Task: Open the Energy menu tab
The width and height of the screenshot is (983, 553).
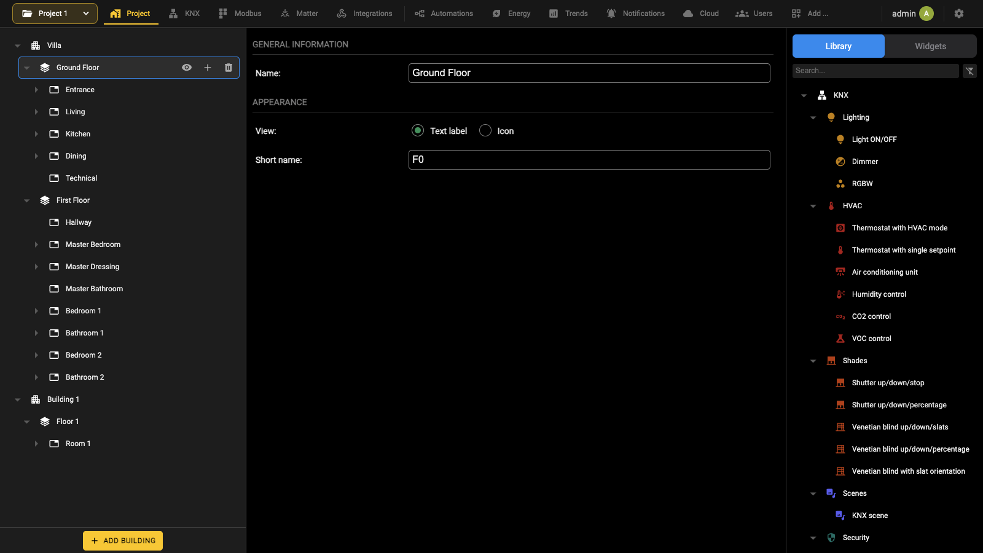Action: click(x=511, y=14)
